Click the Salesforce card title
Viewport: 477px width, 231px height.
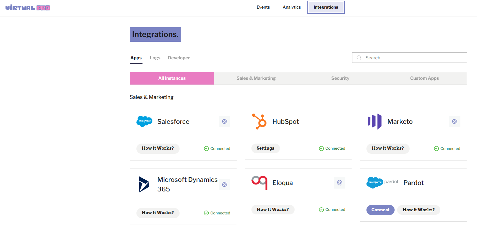click(x=173, y=122)
